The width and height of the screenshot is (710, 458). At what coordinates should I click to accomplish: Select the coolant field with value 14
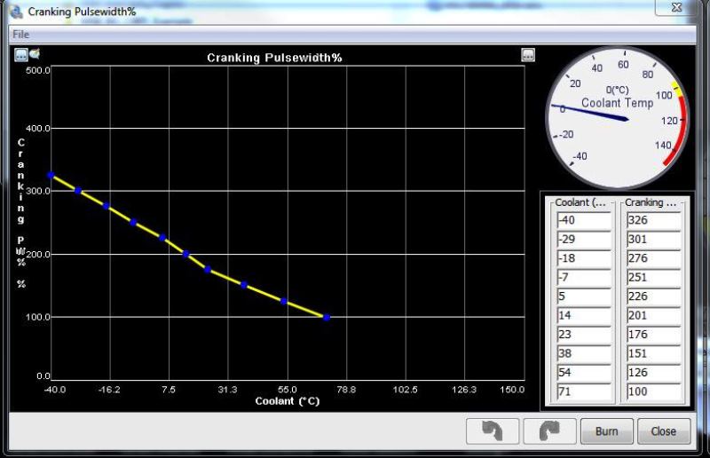tap(583, 315)
